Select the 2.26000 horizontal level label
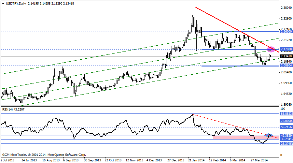Screen dimensions: 293x163 pos(286,32)
